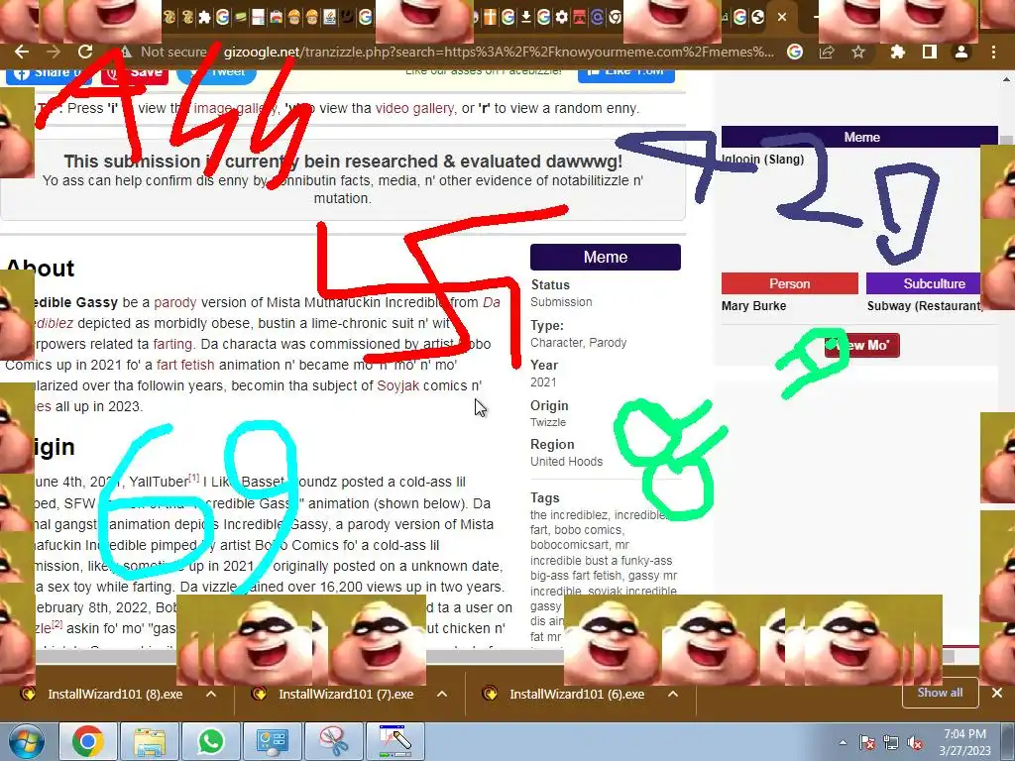Bookmark this page with the star icon
This screenshot has height=761, width=1015.
(858, 52)
